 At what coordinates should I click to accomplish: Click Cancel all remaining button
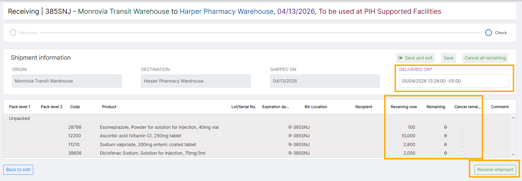(485, 58)
